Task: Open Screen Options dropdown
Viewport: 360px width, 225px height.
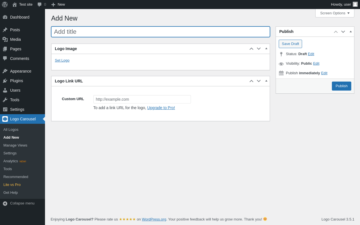Action: tap(335, 13)
